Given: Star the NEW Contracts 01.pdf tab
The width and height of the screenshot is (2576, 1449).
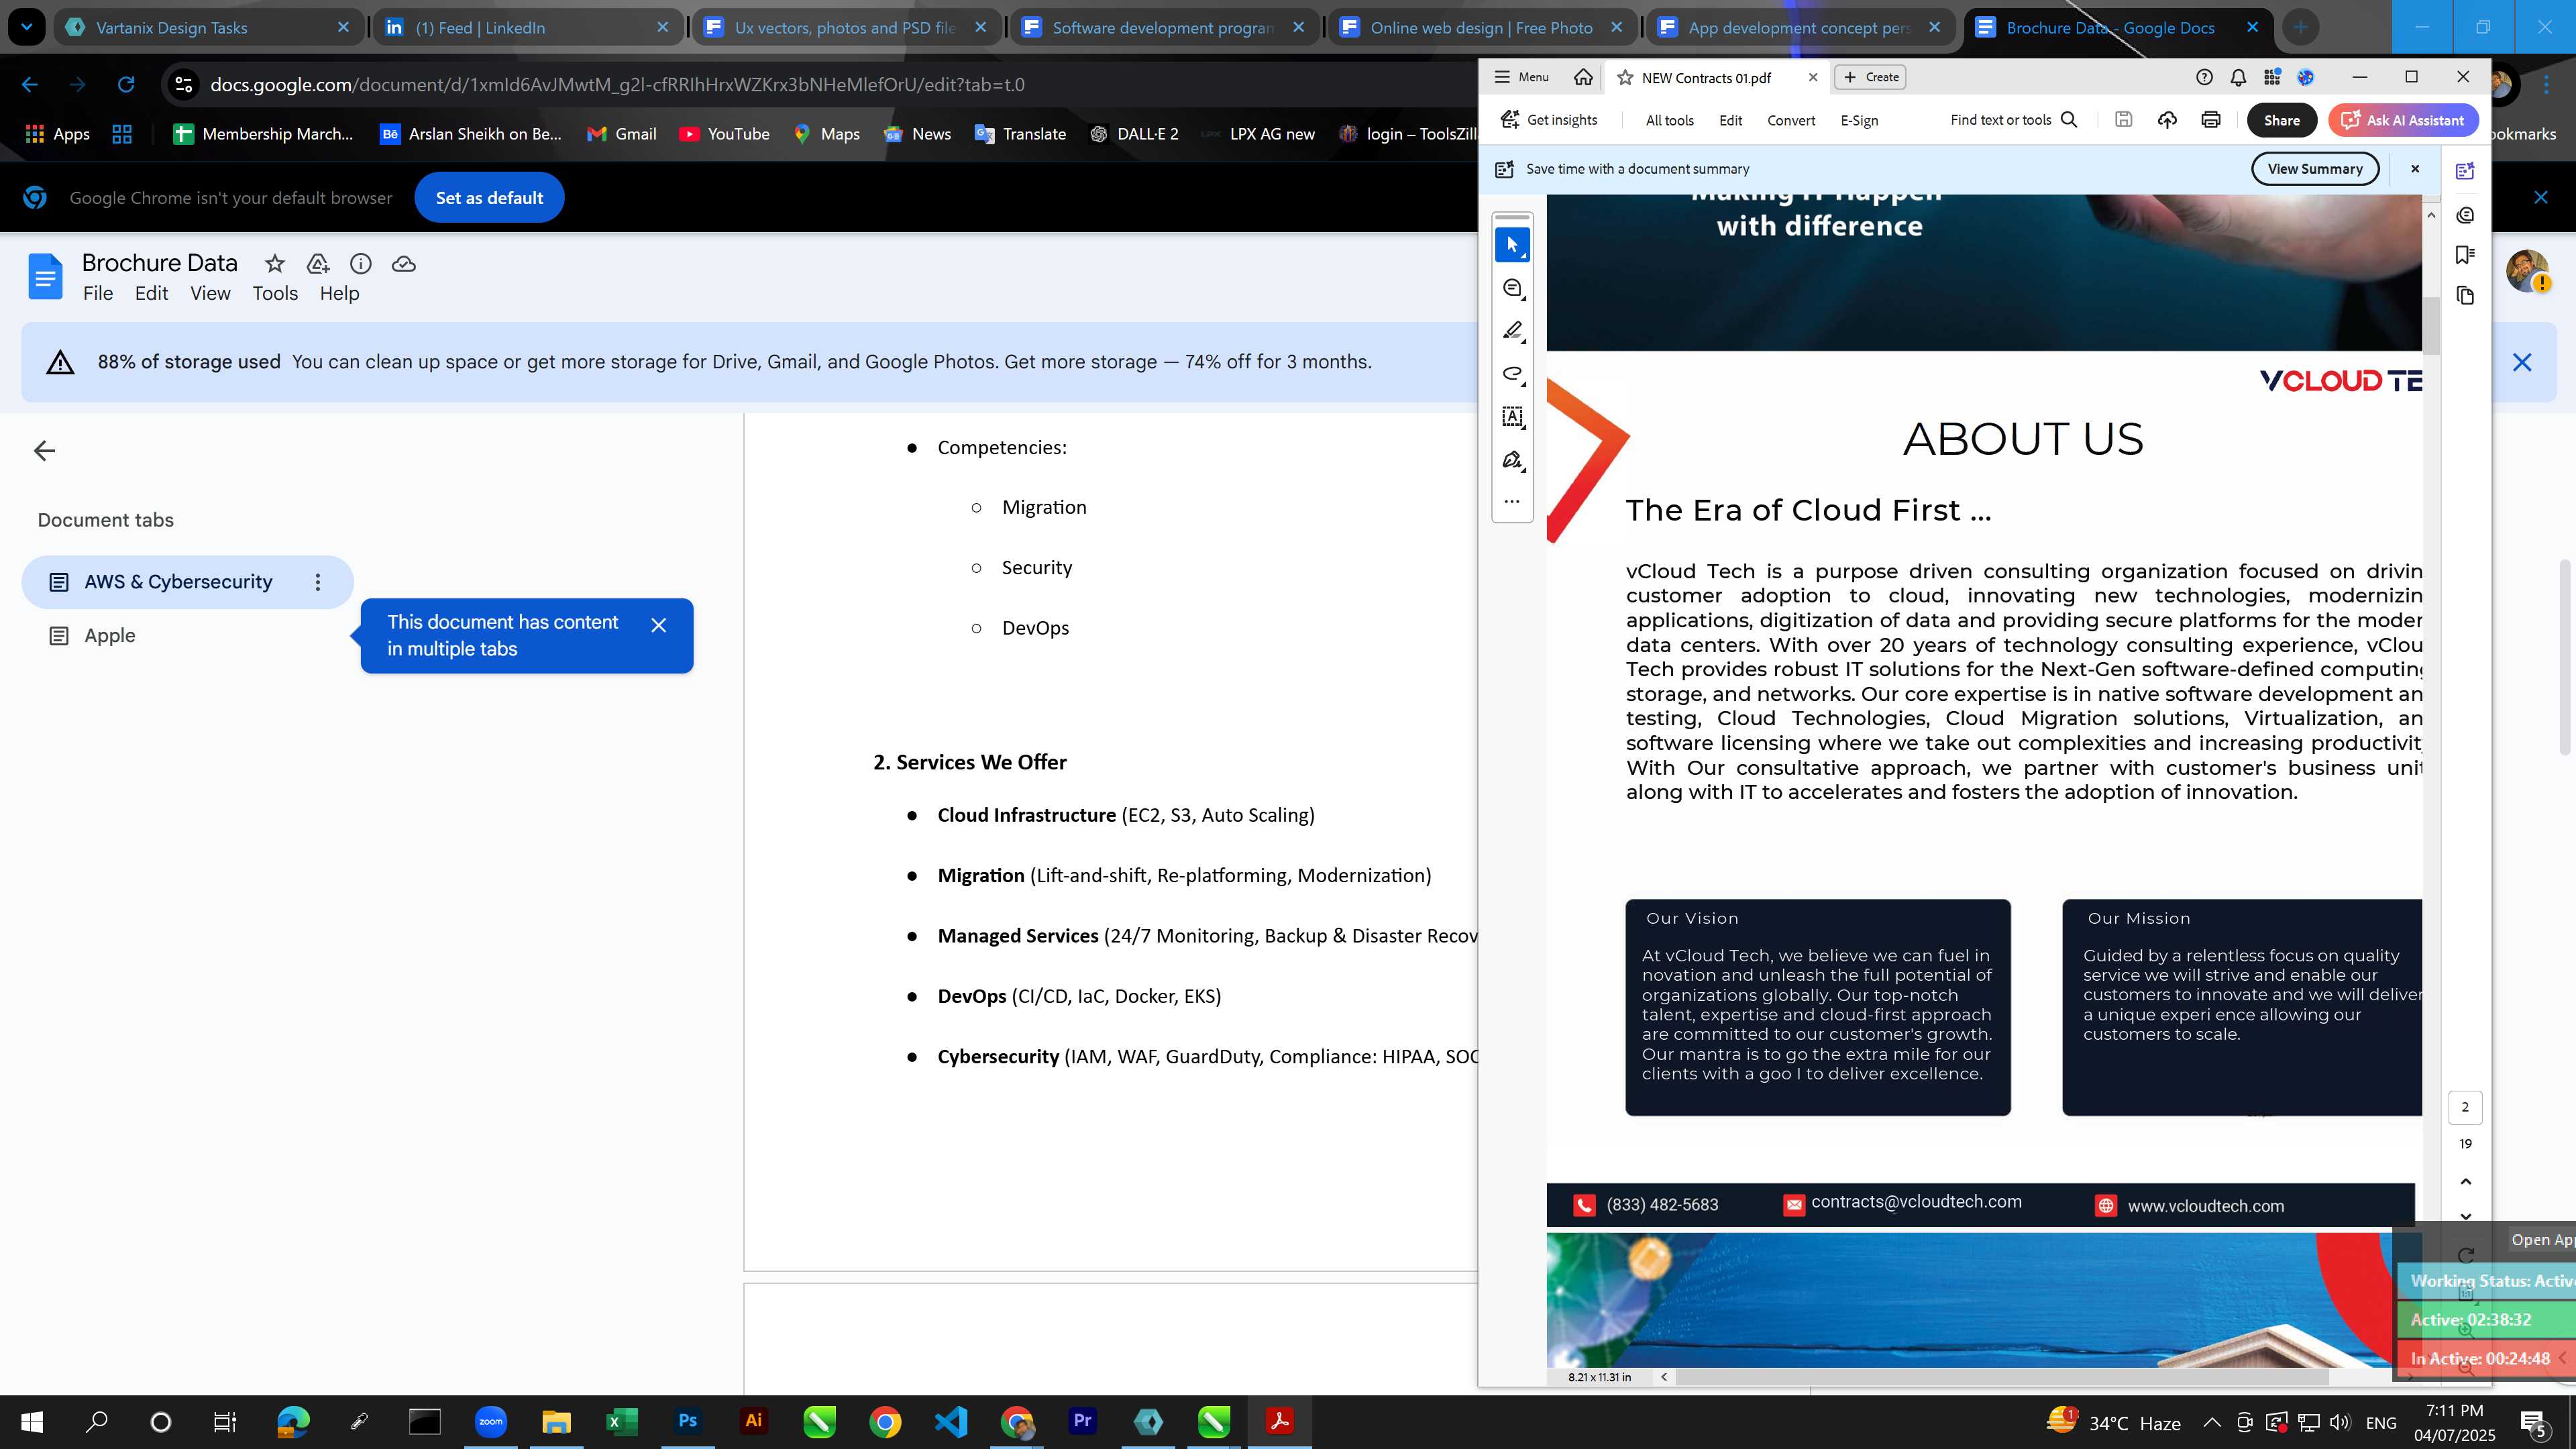Looking at the screenshot, I should pos(1625,78).
